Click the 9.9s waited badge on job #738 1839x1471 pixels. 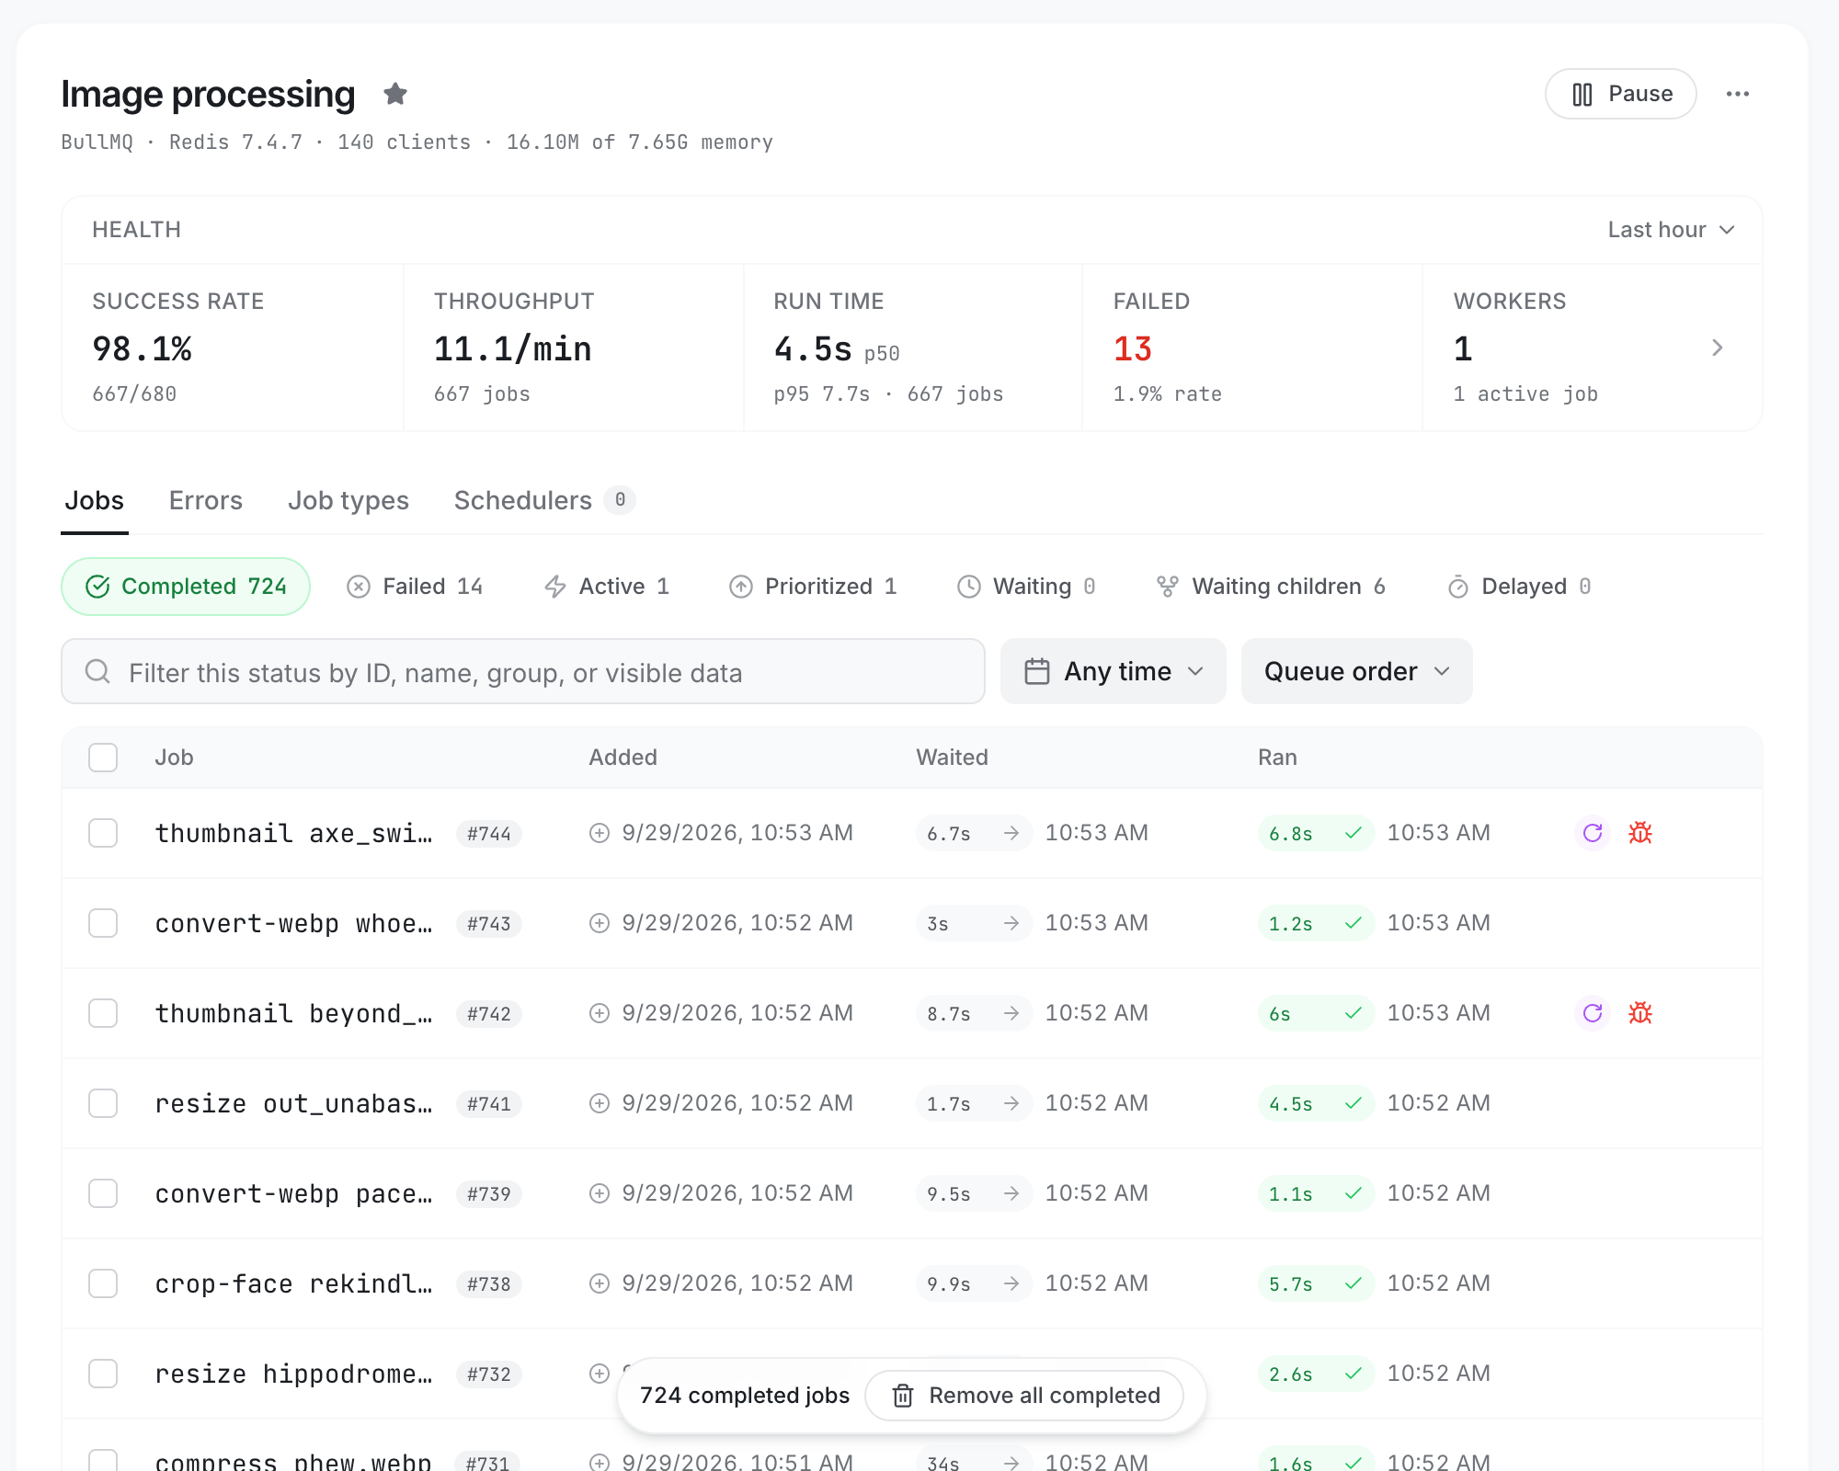974,1283
